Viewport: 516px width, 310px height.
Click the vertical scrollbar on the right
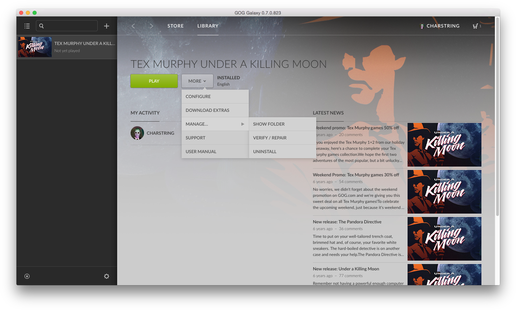[498, 116]
